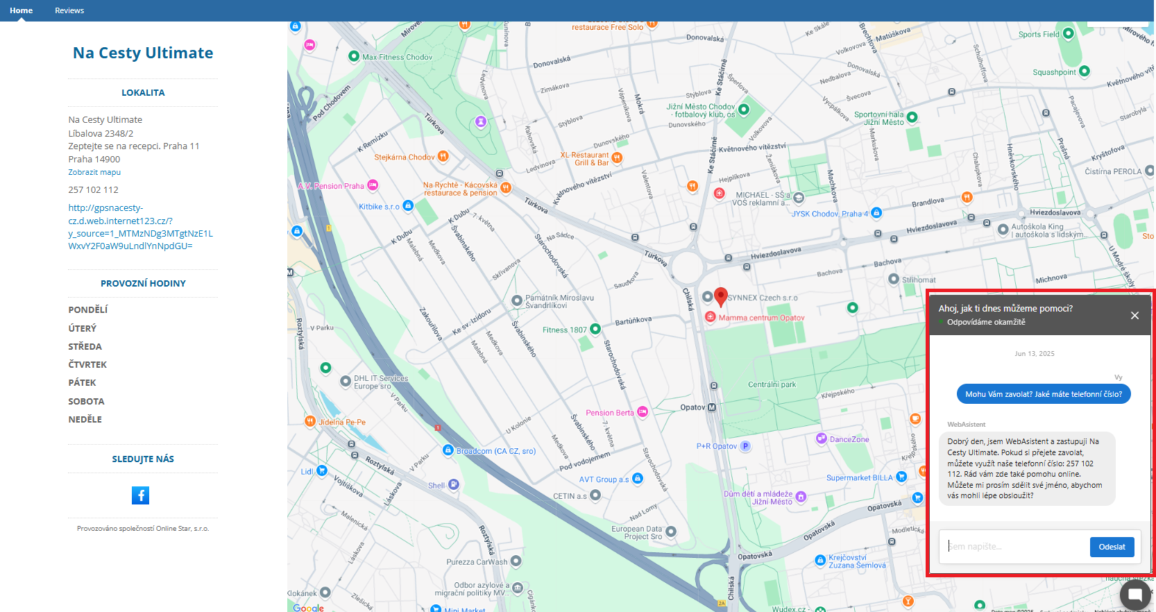Click the Purezza CarWash marker
Viewport: 1156px width, 612px height.
(x=516, y=561)
